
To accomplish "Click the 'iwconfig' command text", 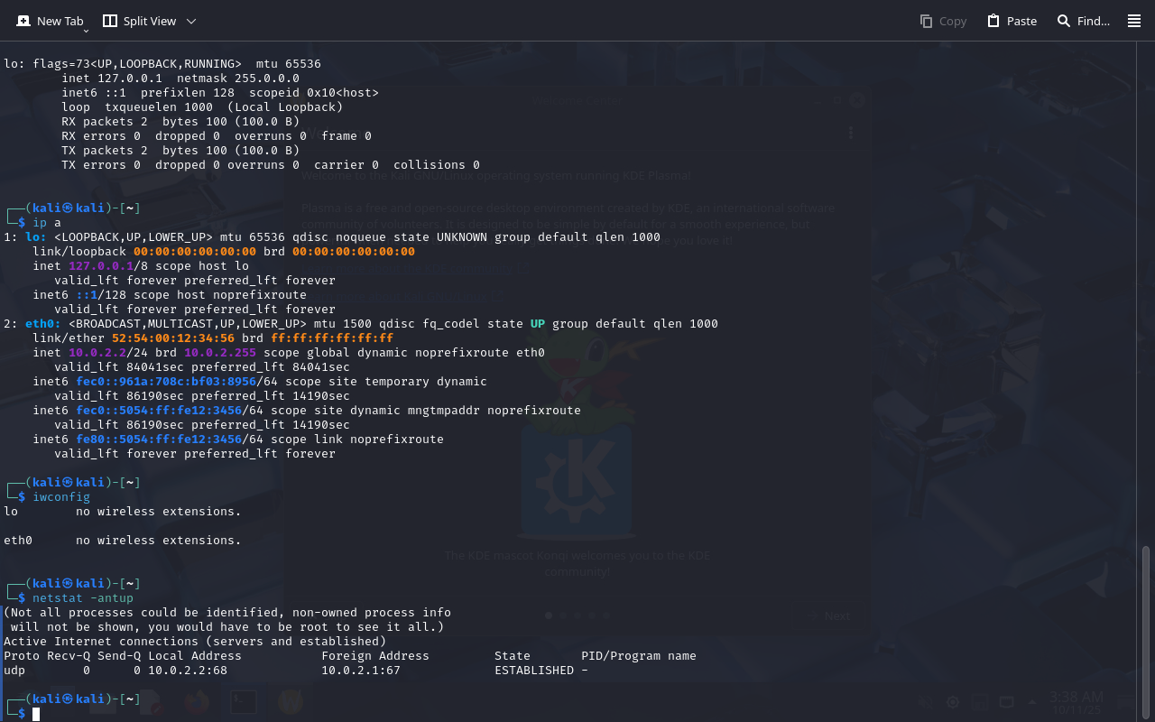I will pos(61,497).
